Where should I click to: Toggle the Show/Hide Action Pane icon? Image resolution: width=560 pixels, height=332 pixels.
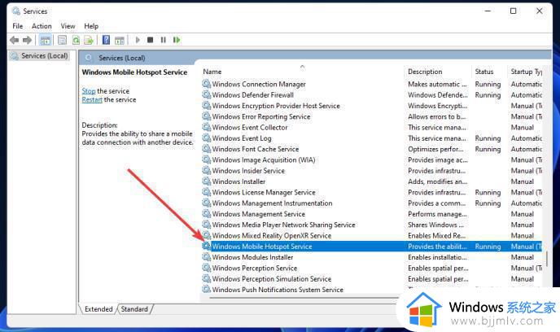120,40
